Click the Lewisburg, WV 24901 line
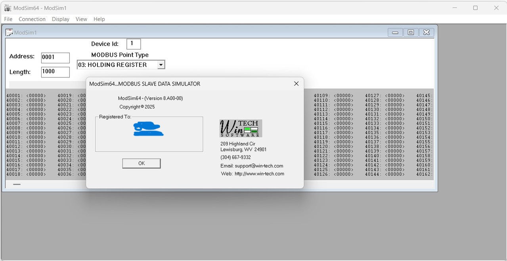 (243, 150)
